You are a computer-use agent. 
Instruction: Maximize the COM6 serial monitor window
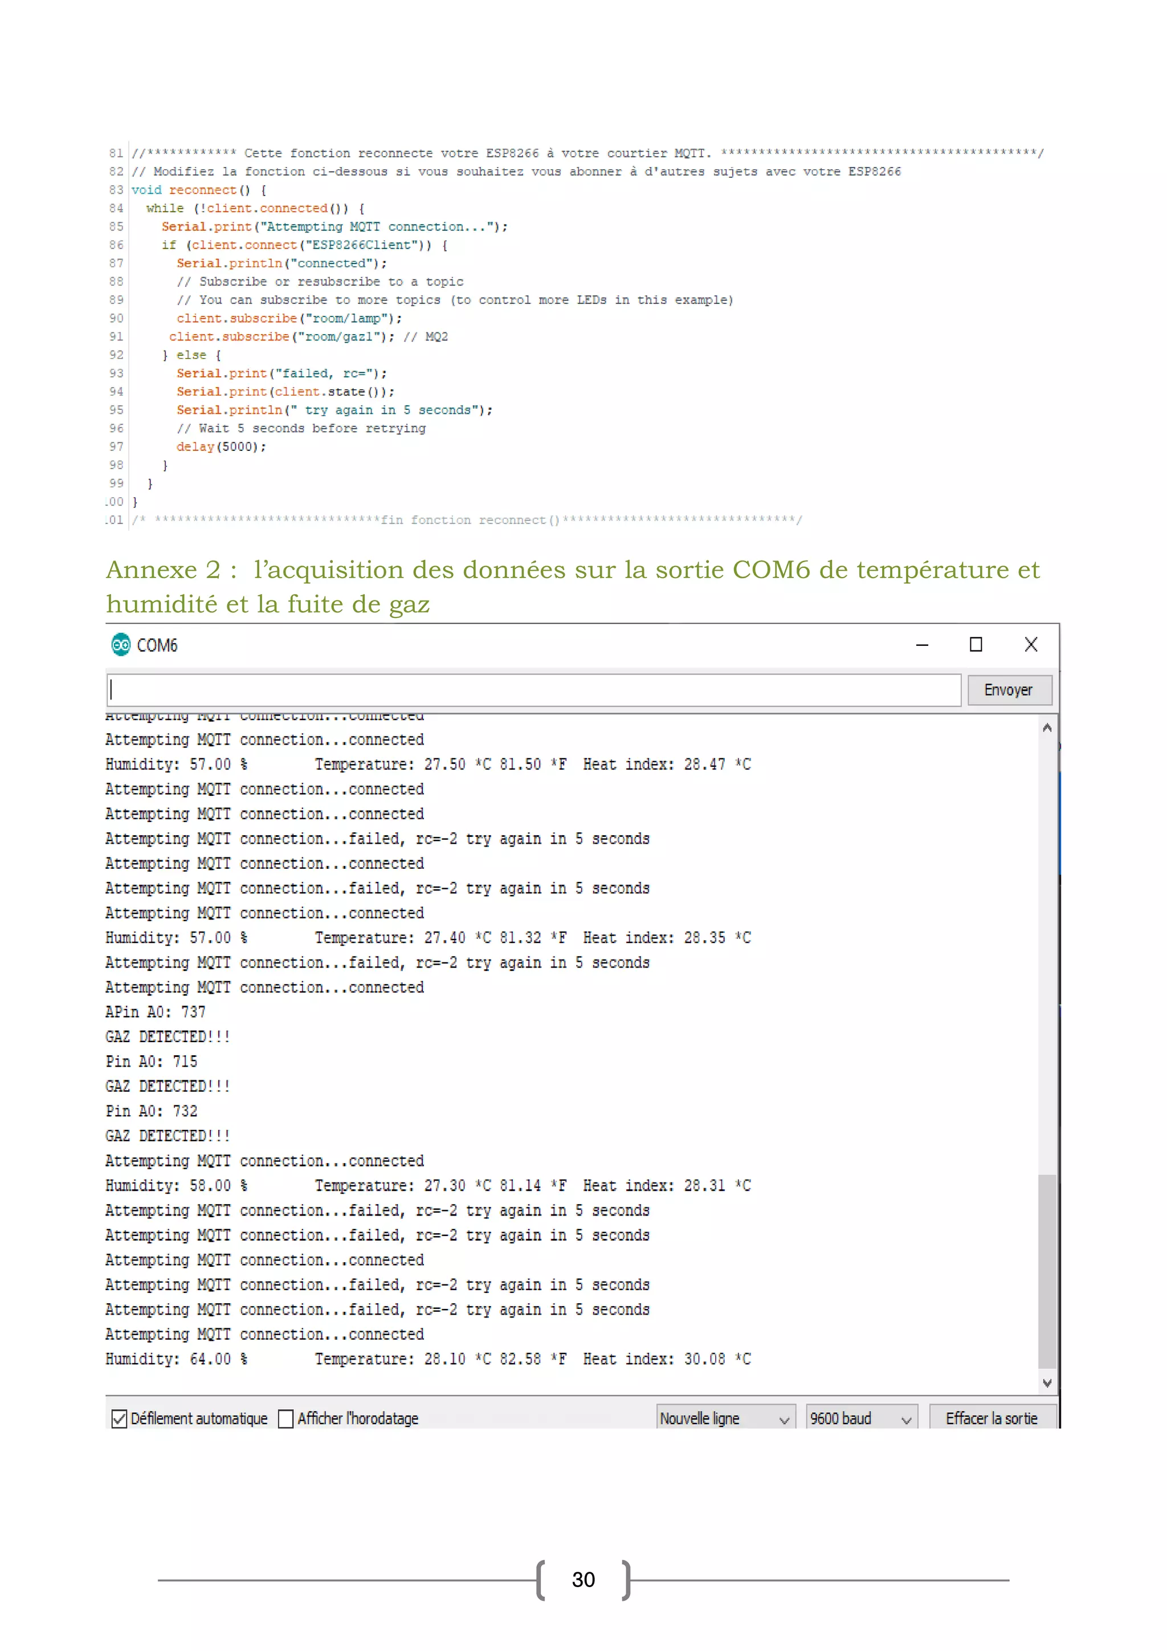[x=975, y=644]
